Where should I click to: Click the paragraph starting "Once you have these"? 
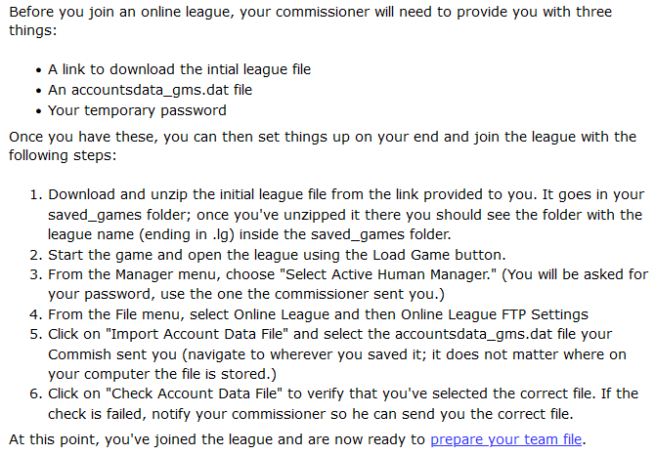[323, 145]
